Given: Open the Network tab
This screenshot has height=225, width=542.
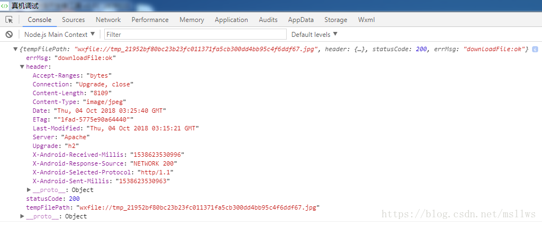Looking at the screenshot, I should pyautogui.click(x=108, y=20).
